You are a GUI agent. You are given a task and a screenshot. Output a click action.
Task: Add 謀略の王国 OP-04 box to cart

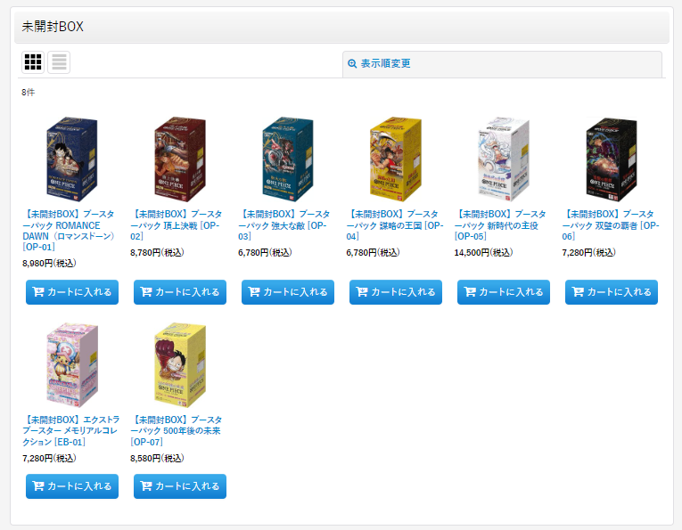[x=396, y=292]
